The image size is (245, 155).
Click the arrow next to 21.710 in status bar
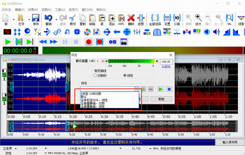tap(150, 148)
